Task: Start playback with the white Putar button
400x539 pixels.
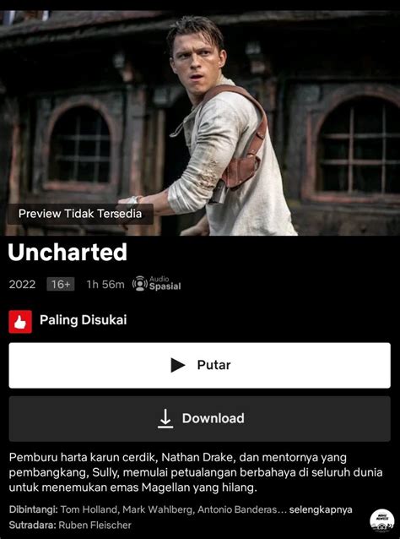Action: coord(199,366)
